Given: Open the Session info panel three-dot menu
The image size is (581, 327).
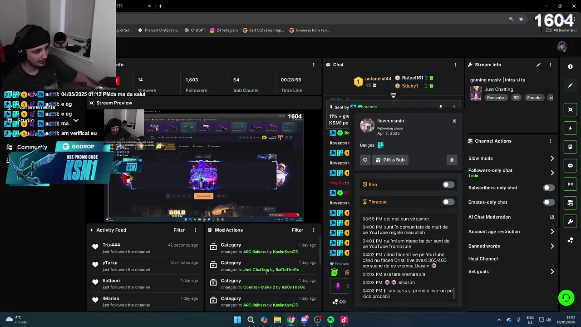Looking at the screenshot, I should (313, 65).
